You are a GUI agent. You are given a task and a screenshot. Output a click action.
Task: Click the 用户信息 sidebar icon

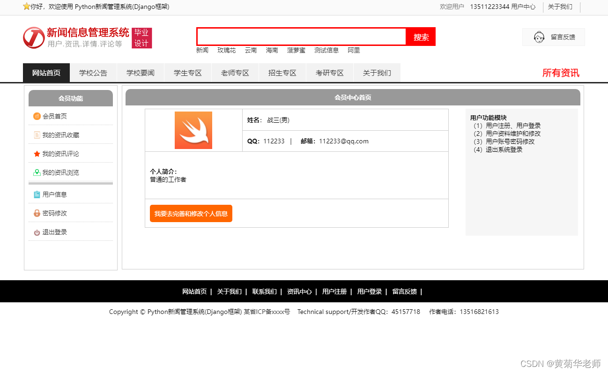(37, 194)
